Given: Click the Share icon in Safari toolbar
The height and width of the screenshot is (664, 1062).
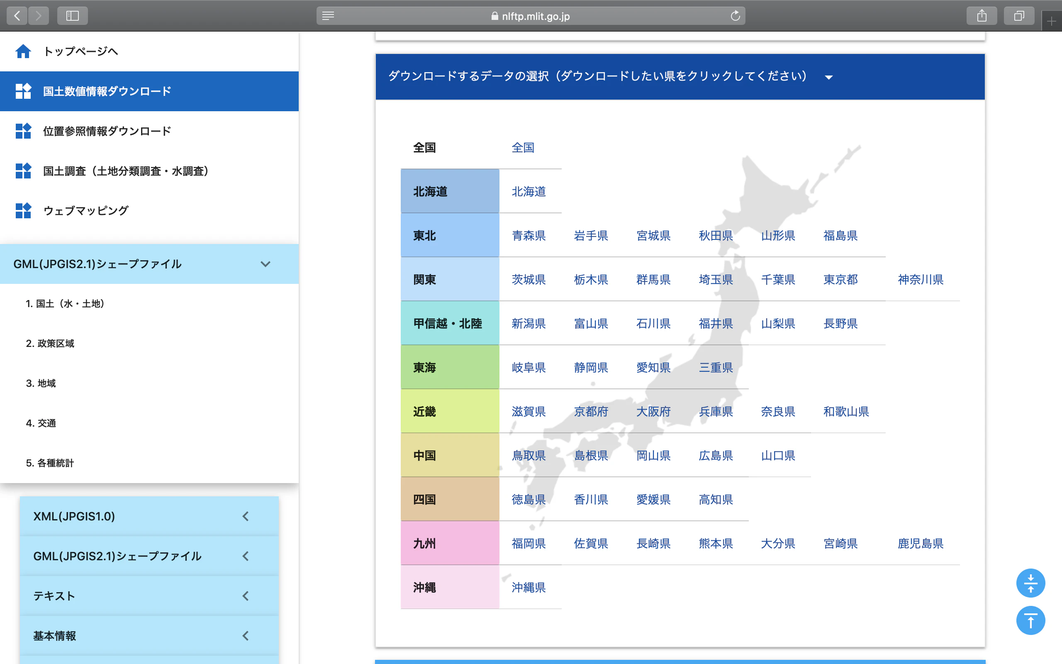Looking at the screenshot, I should (x=982, y=15).
